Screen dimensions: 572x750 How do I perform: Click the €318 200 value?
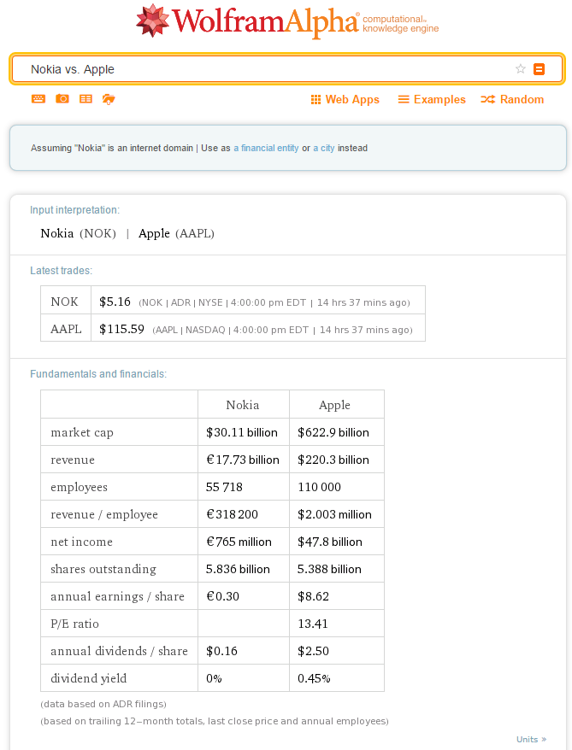click(233, 514)
